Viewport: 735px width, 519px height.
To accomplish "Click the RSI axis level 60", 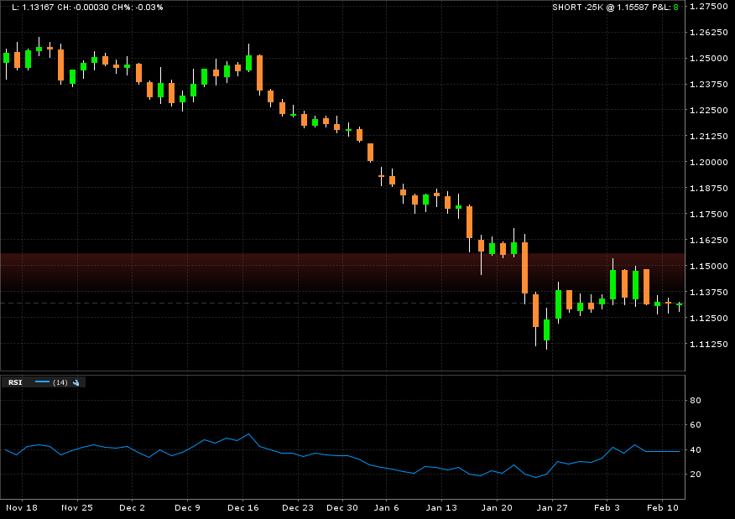I will (x=696, y=425).
